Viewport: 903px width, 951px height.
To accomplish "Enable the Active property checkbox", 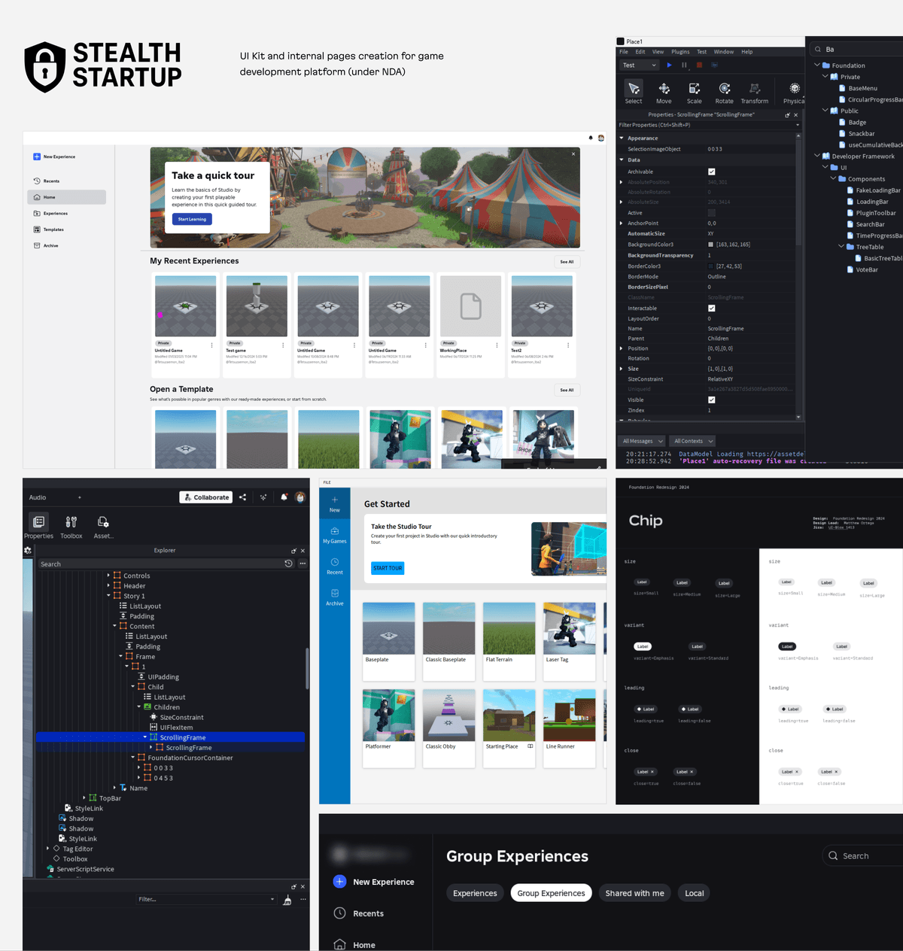I will [710, 213].
